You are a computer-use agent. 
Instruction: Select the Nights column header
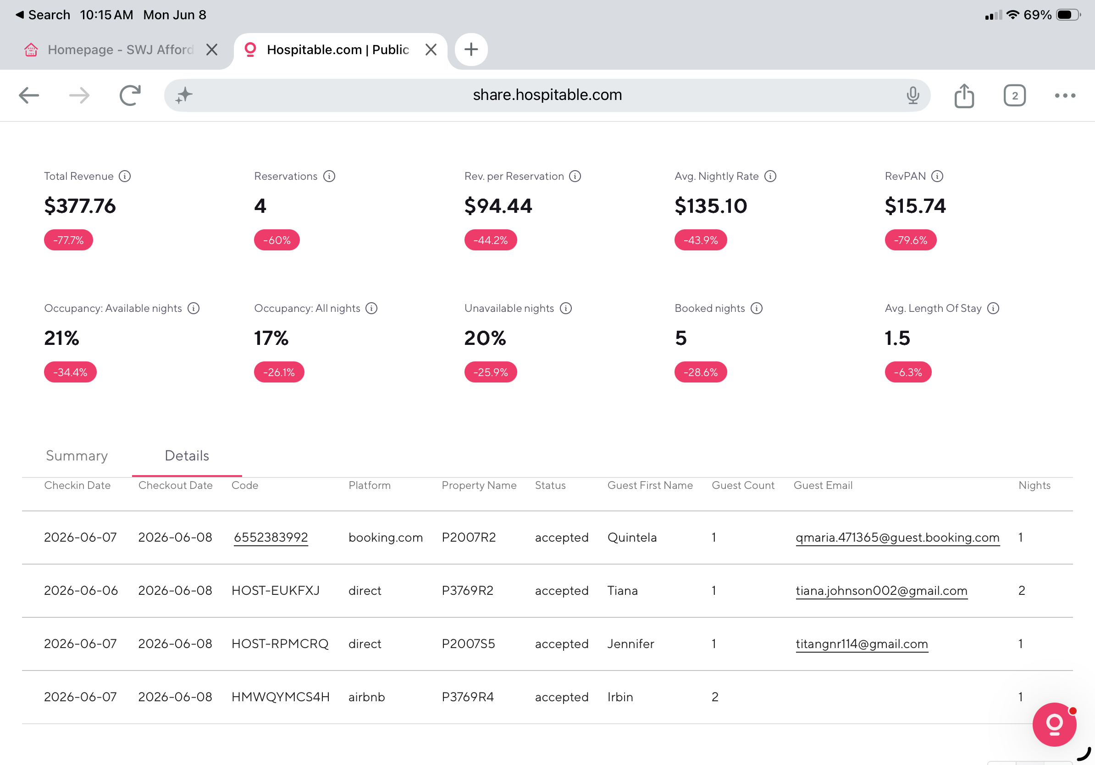(x=1034, y=485)
